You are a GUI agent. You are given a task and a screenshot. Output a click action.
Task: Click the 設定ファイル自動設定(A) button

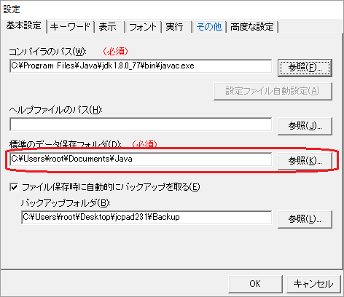[x=273, y=91]
